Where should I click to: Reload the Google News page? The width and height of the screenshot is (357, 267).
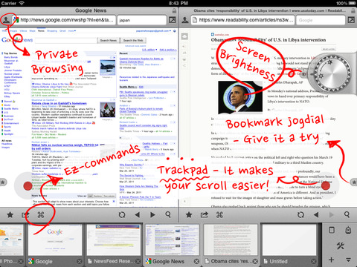[122, 214]
